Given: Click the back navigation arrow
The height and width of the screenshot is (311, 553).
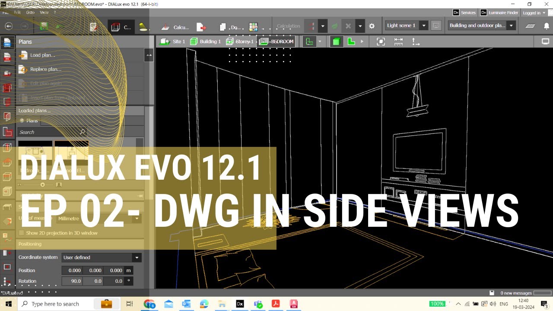Looking at the screenshot, I should 8,26.
